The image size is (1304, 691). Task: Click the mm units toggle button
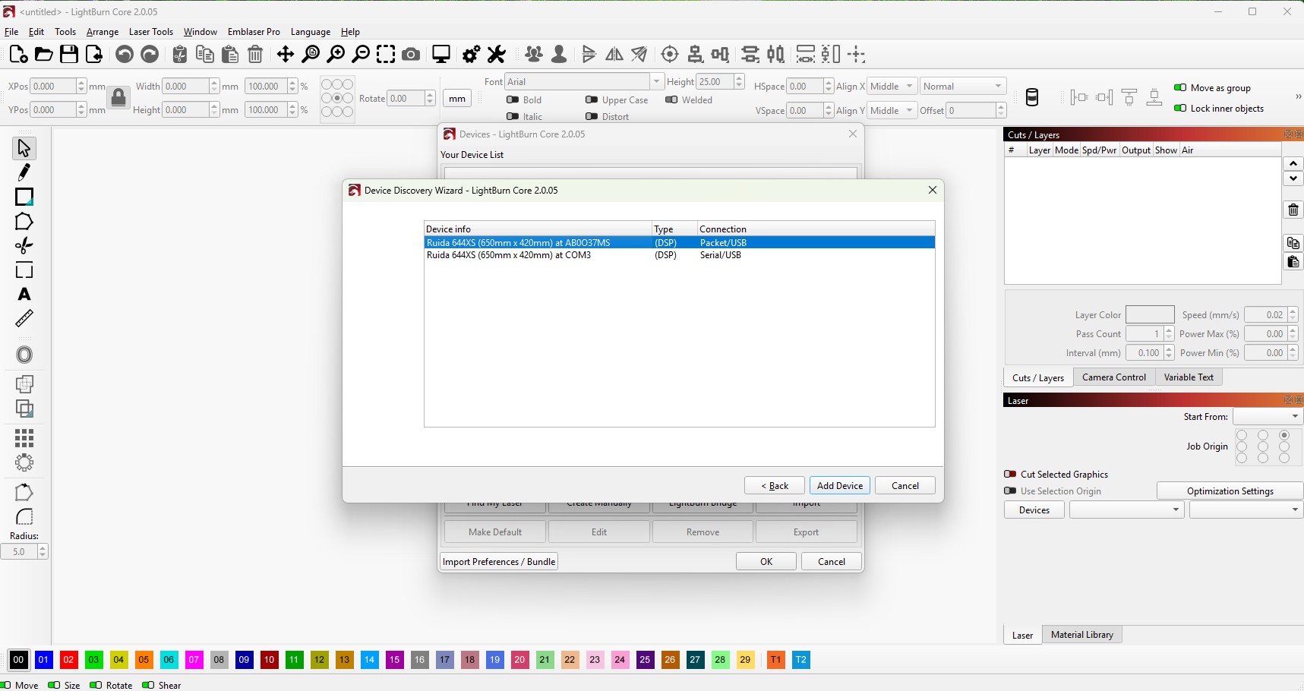pos(457,99)
